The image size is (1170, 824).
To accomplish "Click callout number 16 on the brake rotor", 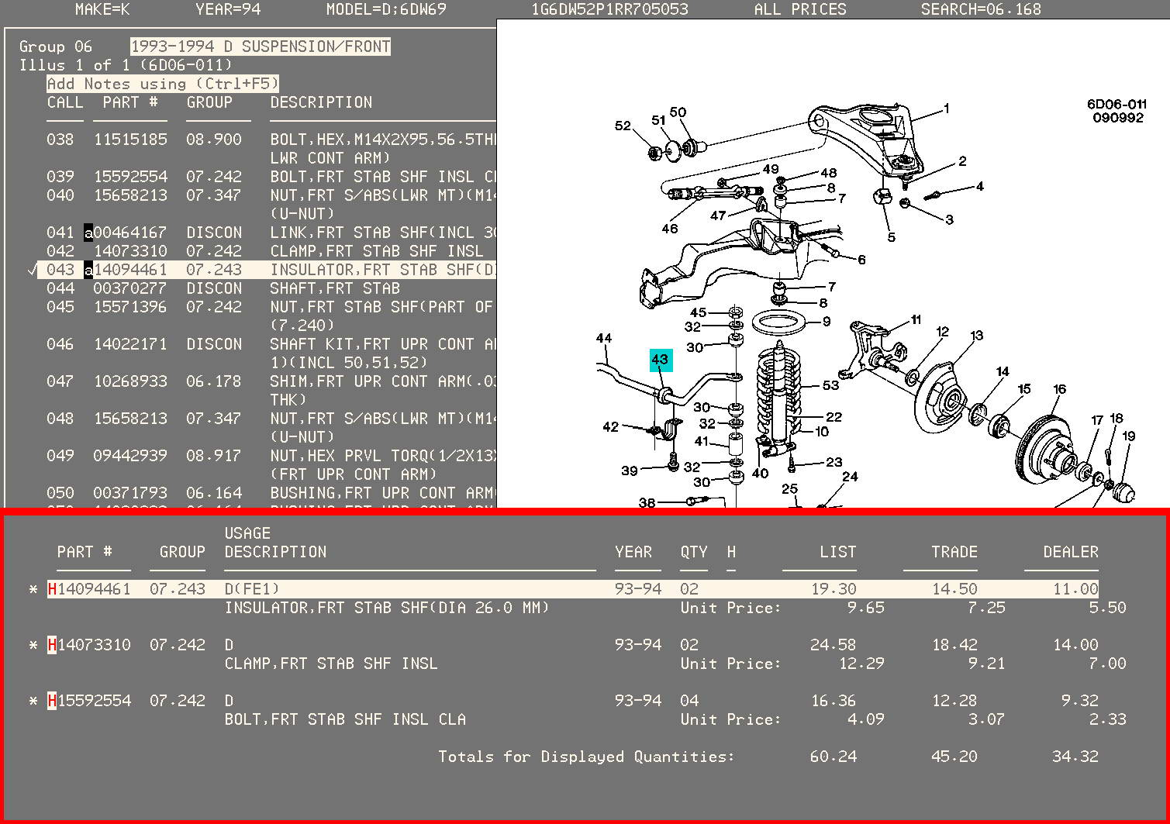I will point(1059,389).
